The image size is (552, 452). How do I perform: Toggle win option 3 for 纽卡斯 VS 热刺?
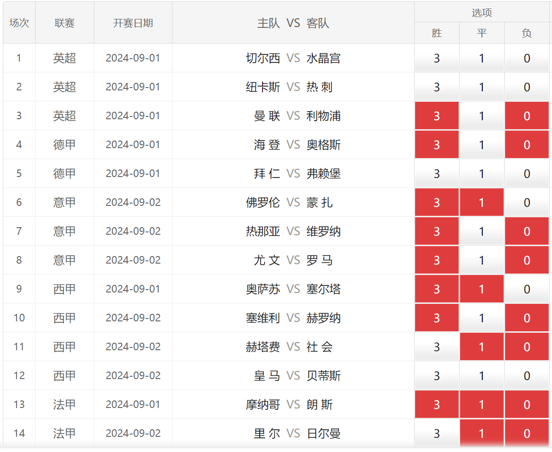(436, 87)
